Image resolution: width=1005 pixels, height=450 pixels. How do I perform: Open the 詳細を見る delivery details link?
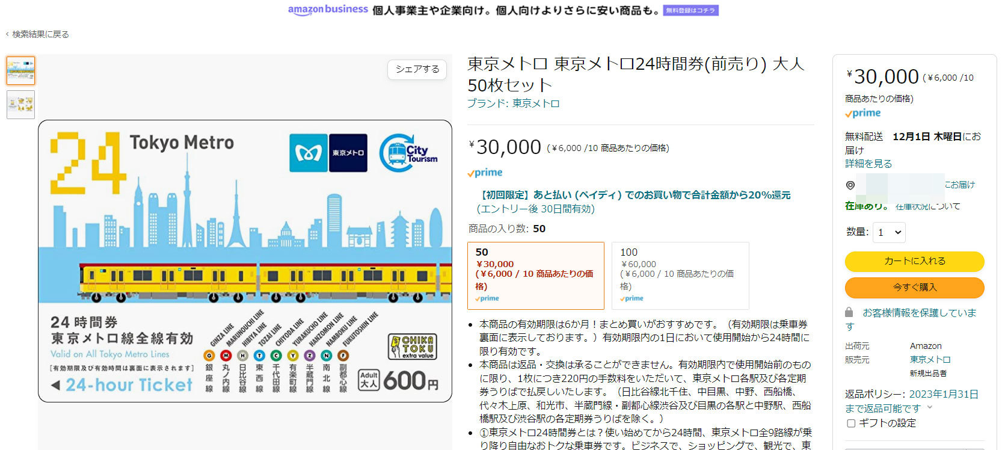868,164
